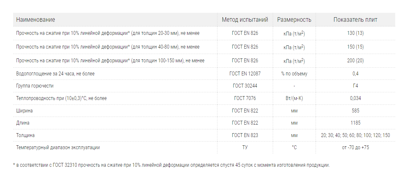The height and width of the screenshot is (176, 408).
Task: Select the 40-80 мм compression strength row label
Action: [108, 47]
